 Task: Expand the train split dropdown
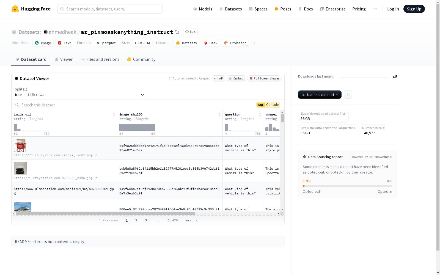(x=80, y=92)
